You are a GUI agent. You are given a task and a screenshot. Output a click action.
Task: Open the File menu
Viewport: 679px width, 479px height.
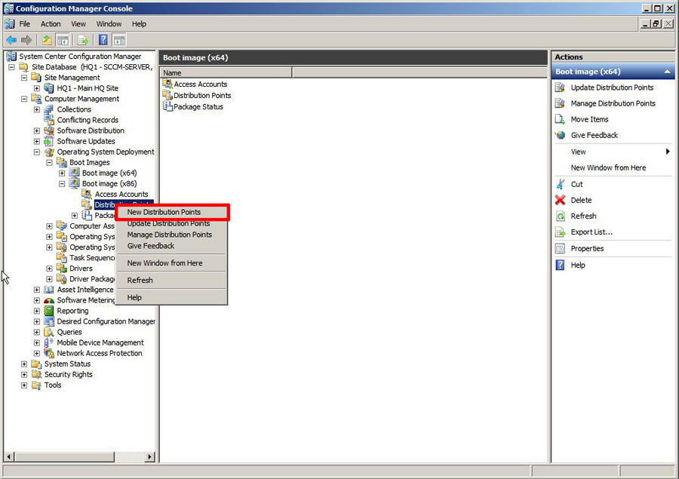click(25, 24)
